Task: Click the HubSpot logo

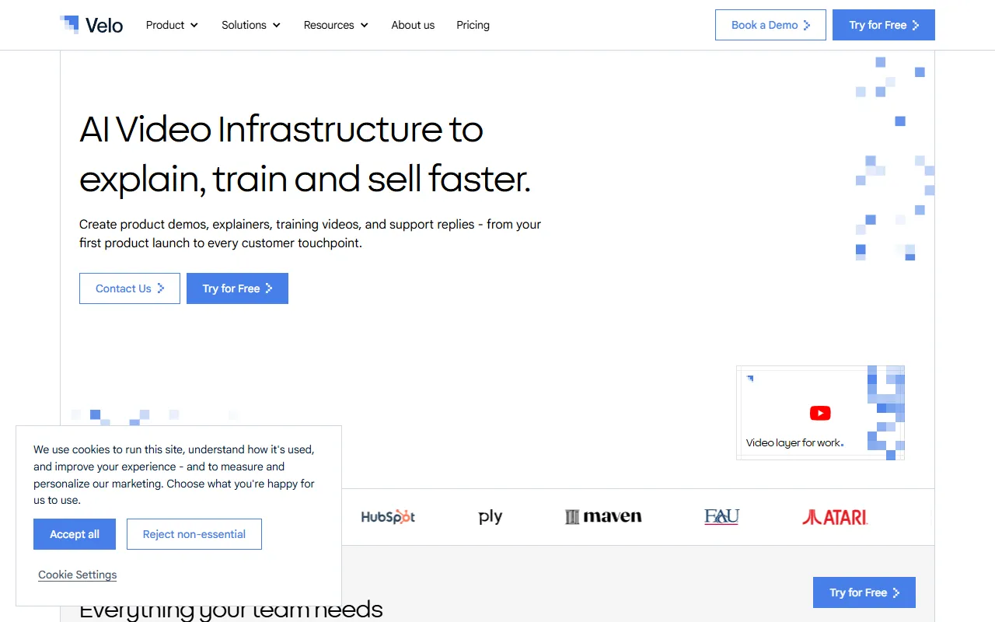Action: click(x=388, y=516)
